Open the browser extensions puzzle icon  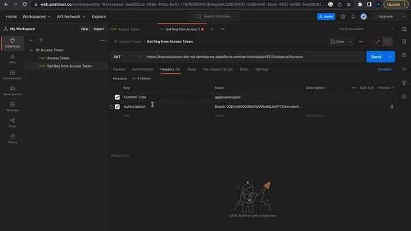360,4
